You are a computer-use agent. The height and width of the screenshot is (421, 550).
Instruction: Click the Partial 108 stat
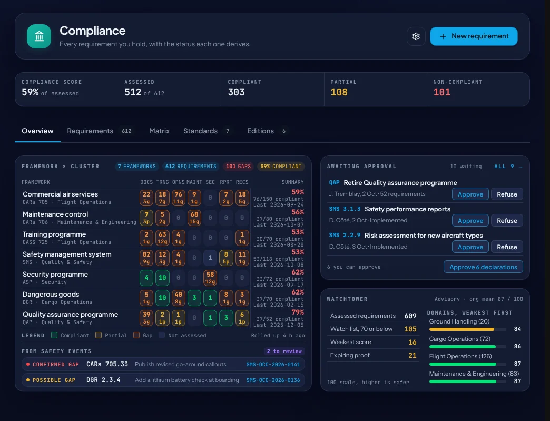pos(375,89)
